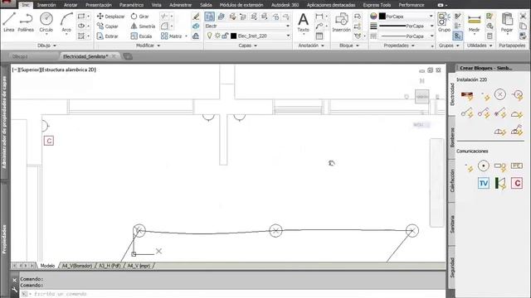Select the Arco tool
The width and height of the screenshot is (531, 298).
click(66, 22)
